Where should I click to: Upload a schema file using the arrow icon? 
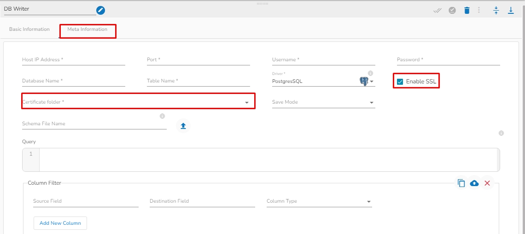click(x=183, y=126)
